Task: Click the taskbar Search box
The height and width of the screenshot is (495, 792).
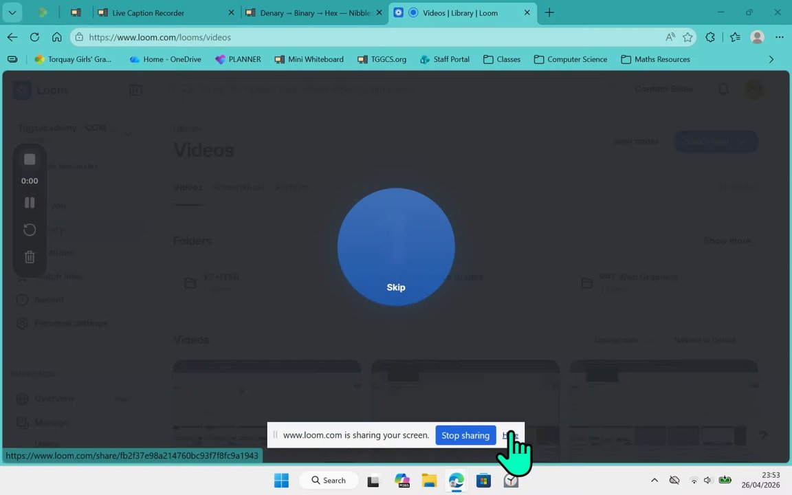Action: pos(329,481)
